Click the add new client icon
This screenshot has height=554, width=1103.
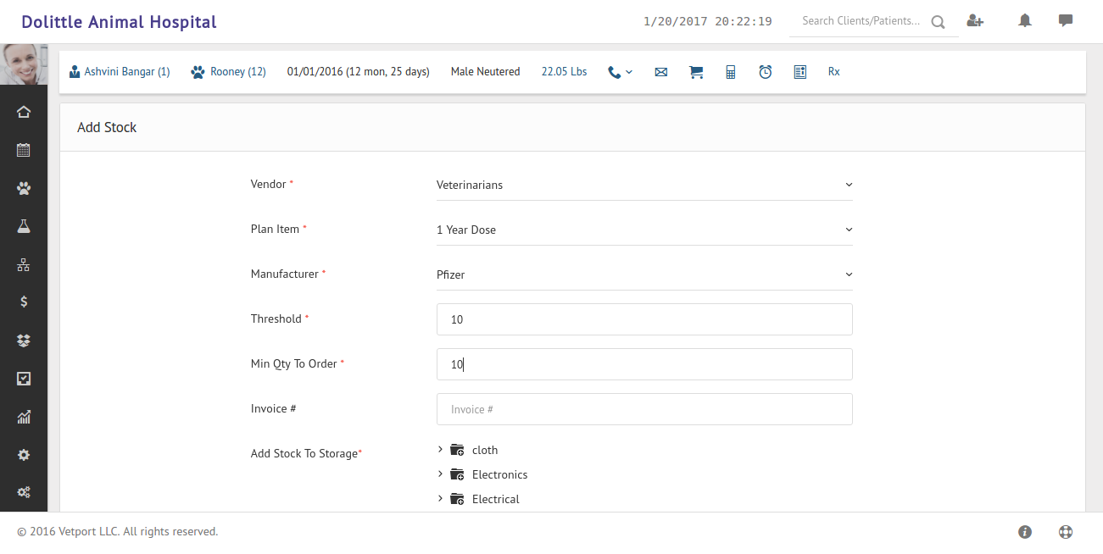tap(975, 21)
